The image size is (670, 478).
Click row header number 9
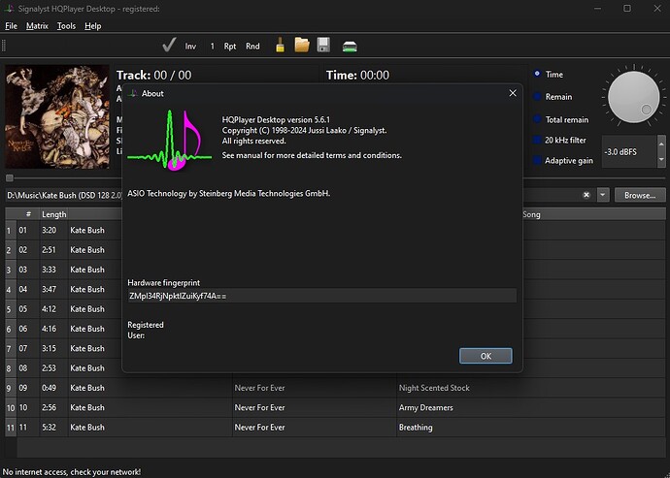point(11,388)
